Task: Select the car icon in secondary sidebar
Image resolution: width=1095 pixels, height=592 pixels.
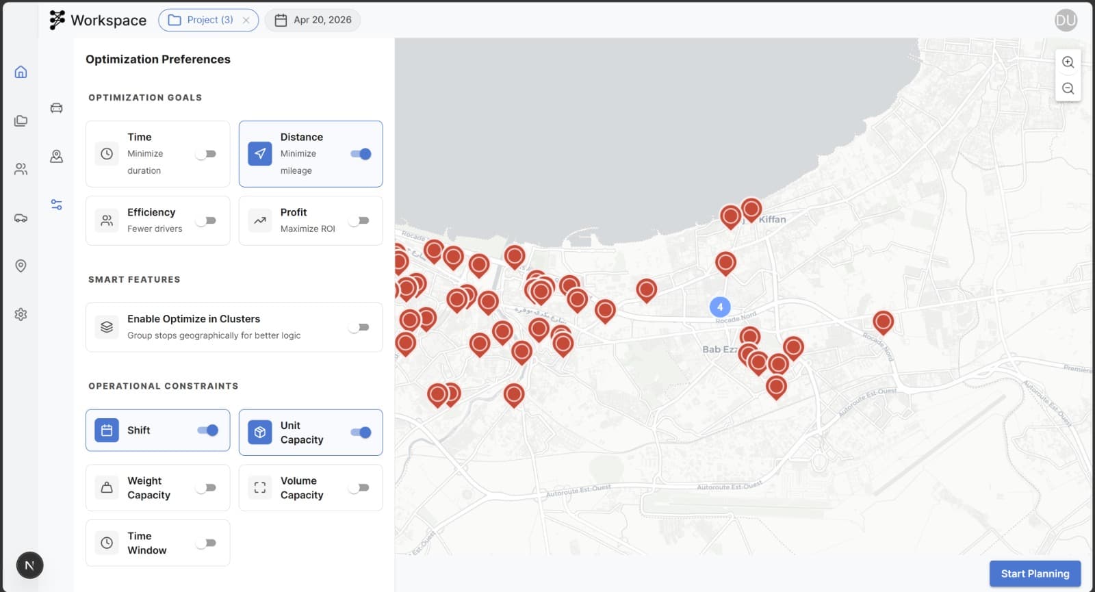Action: pyautogui.click(x=56, y=107)
